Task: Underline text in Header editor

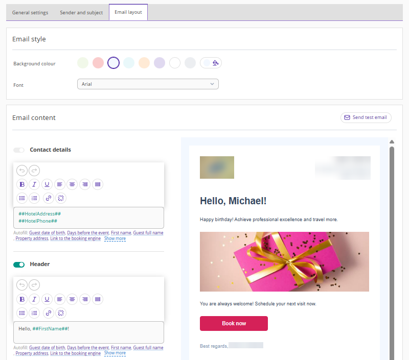Action: point(47,299)
